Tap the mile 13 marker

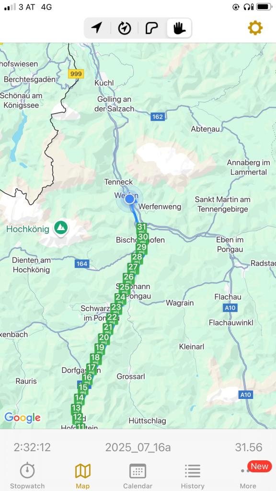(76, 409)
